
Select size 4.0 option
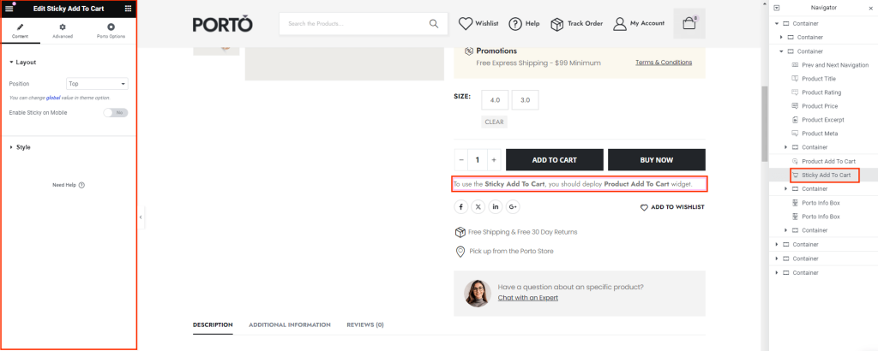tap(495, 100)
